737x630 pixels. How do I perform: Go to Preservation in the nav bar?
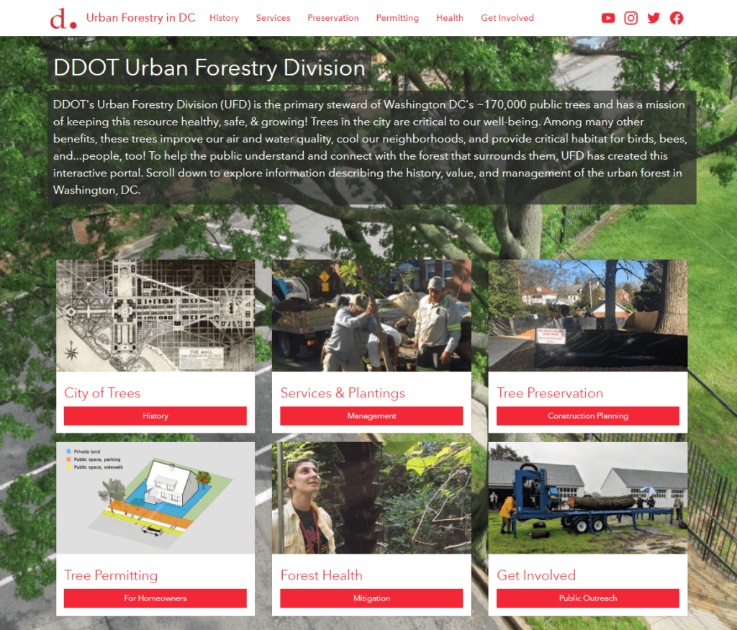[x=333, y=18]
